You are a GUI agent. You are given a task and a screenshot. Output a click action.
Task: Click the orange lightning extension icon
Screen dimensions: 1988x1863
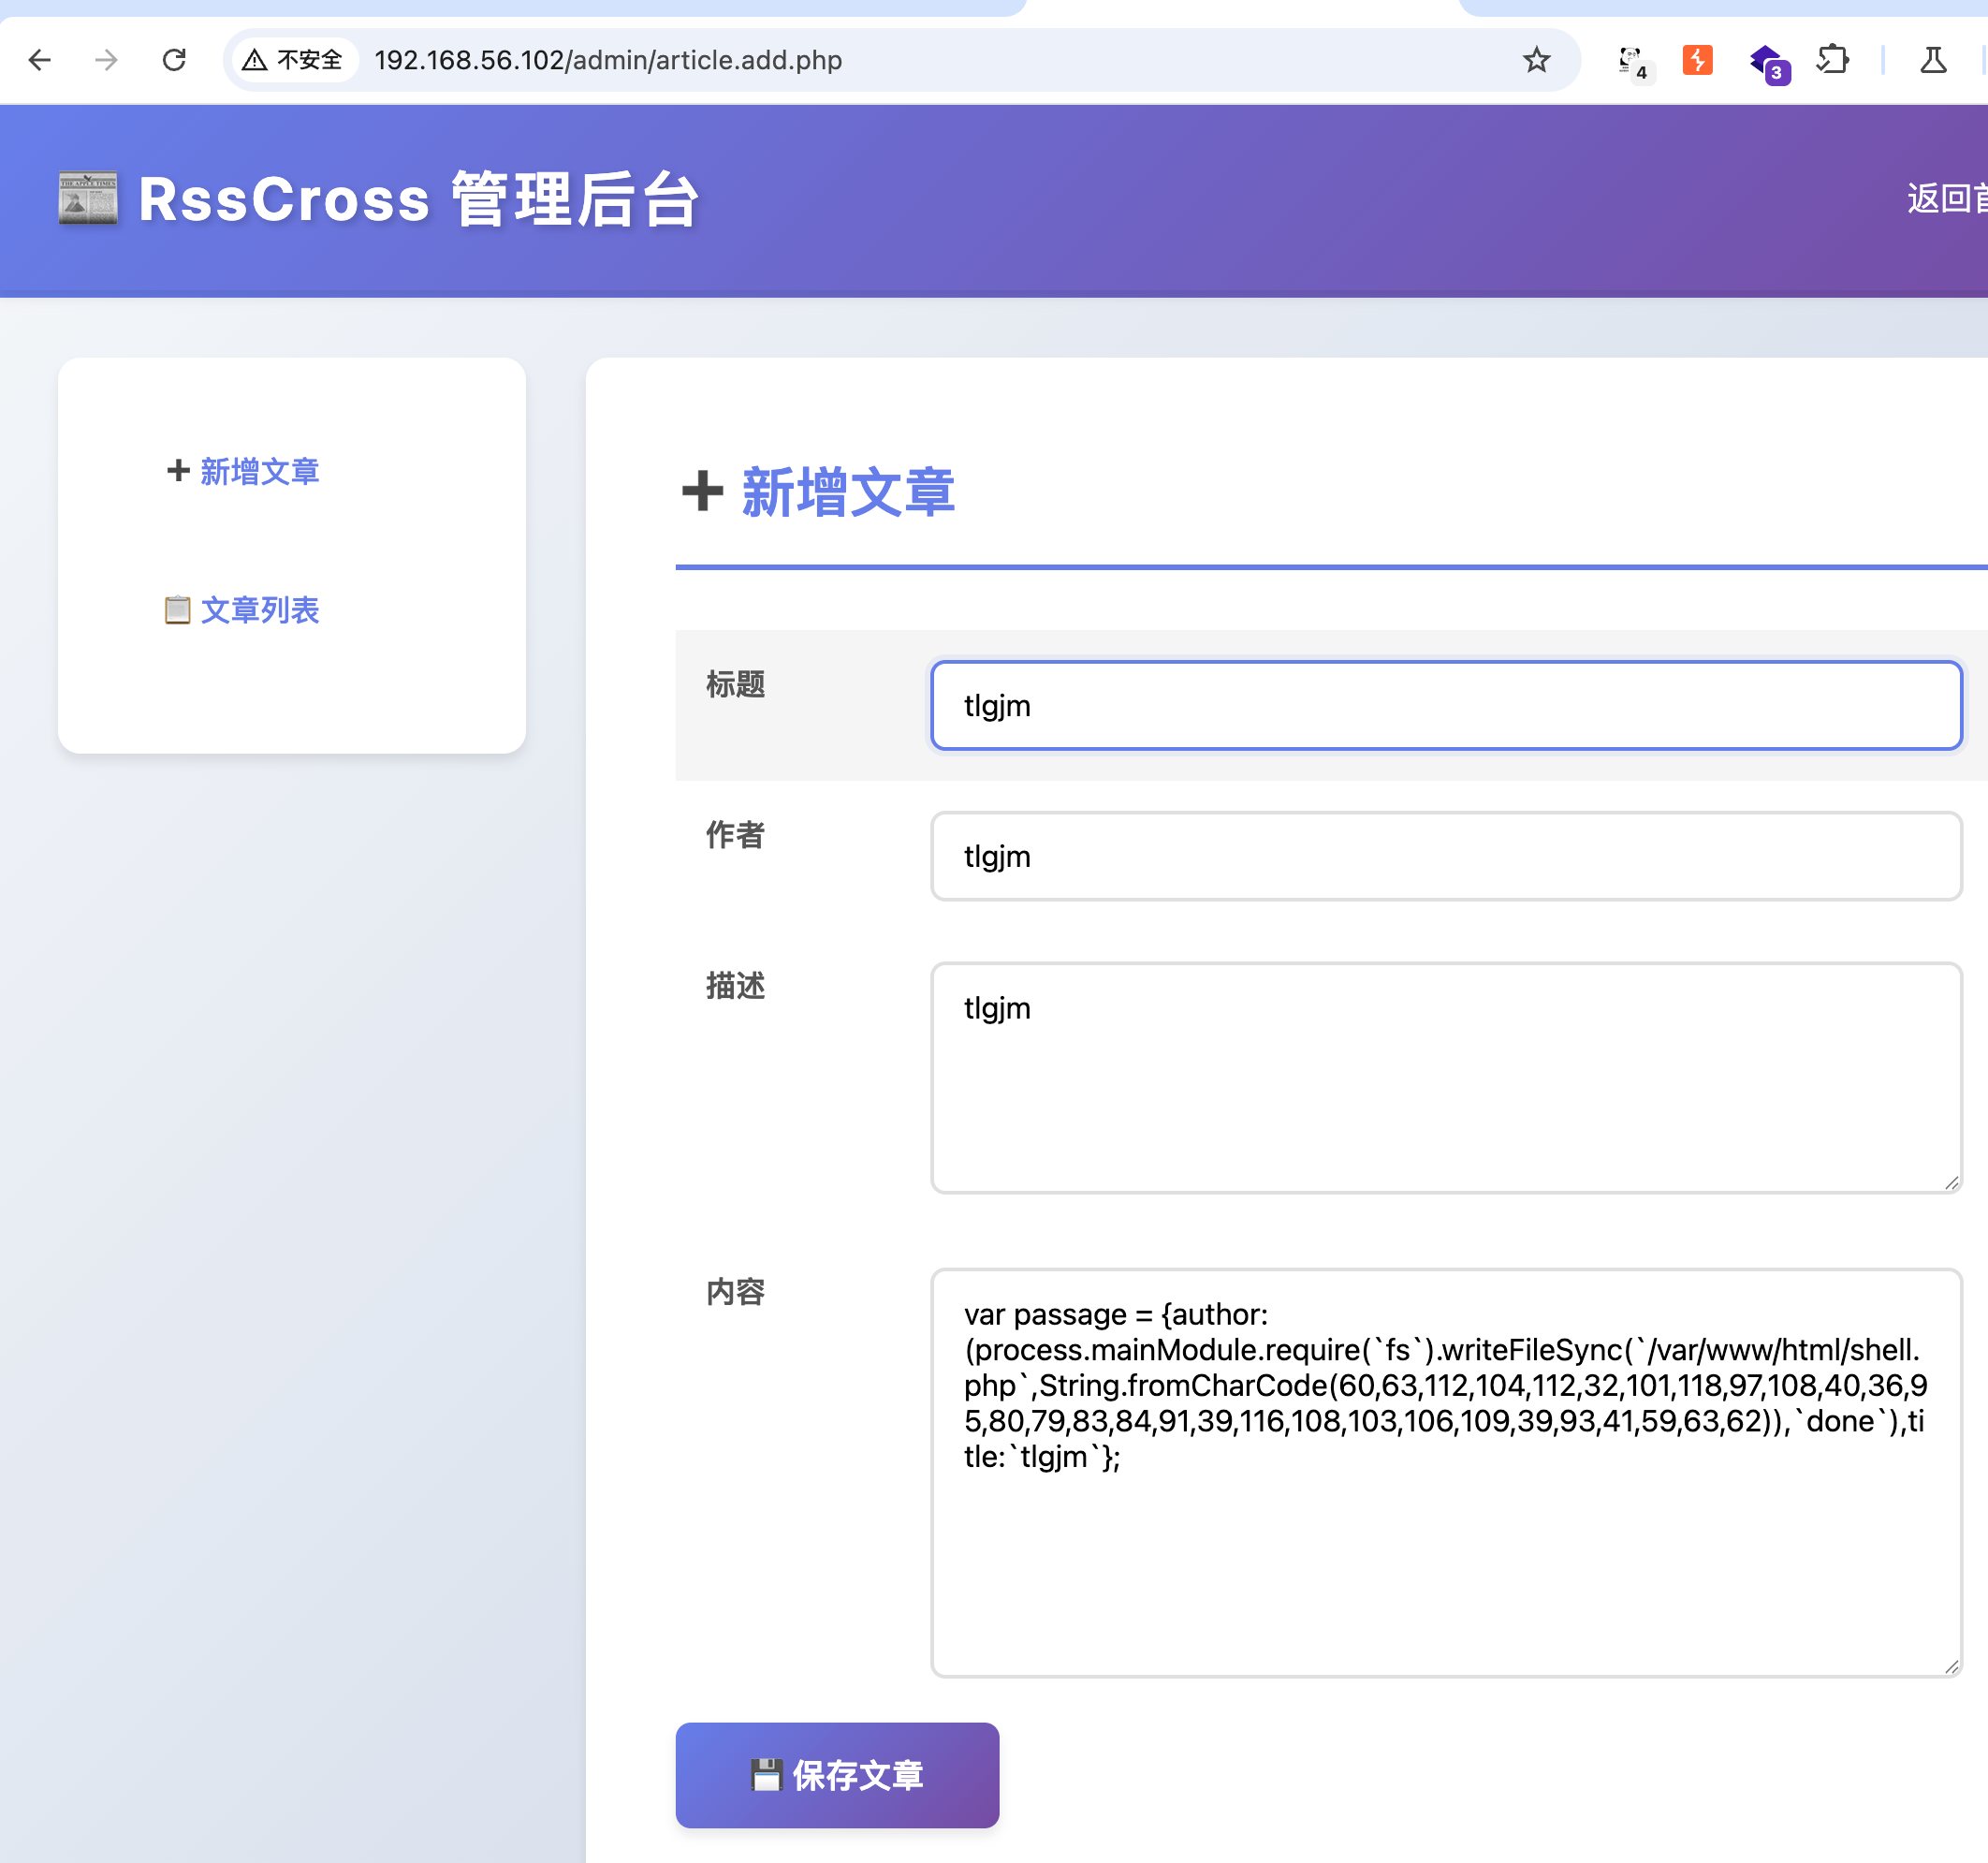click(1697, 60)
